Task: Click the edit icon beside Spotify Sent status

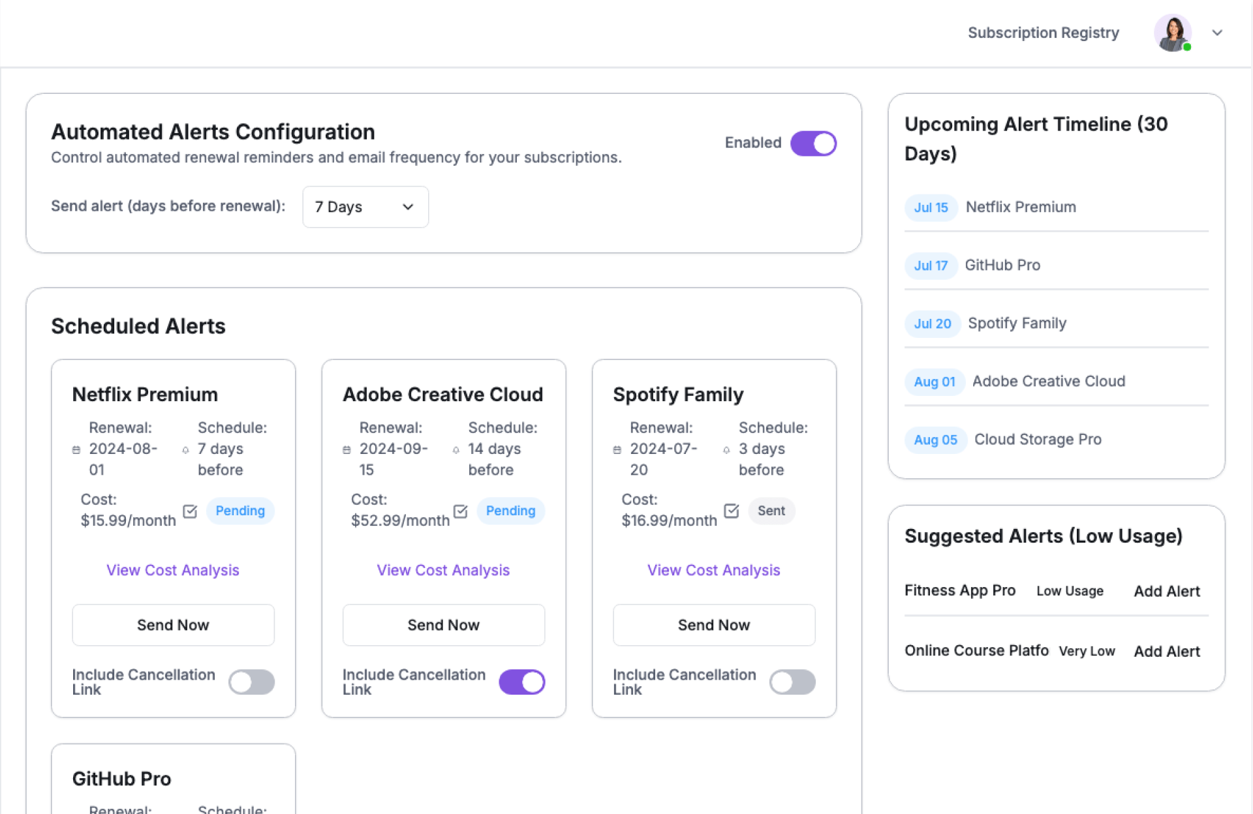Action: pos(731,511)
